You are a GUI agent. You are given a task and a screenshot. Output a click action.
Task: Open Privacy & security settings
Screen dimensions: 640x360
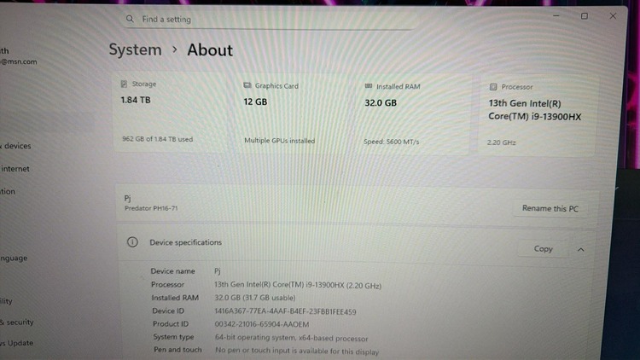(17, 322)
